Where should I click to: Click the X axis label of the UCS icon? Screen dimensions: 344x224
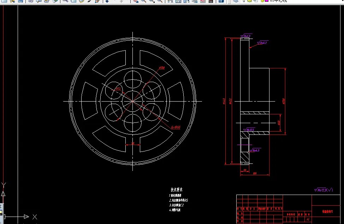coord(35,217)
